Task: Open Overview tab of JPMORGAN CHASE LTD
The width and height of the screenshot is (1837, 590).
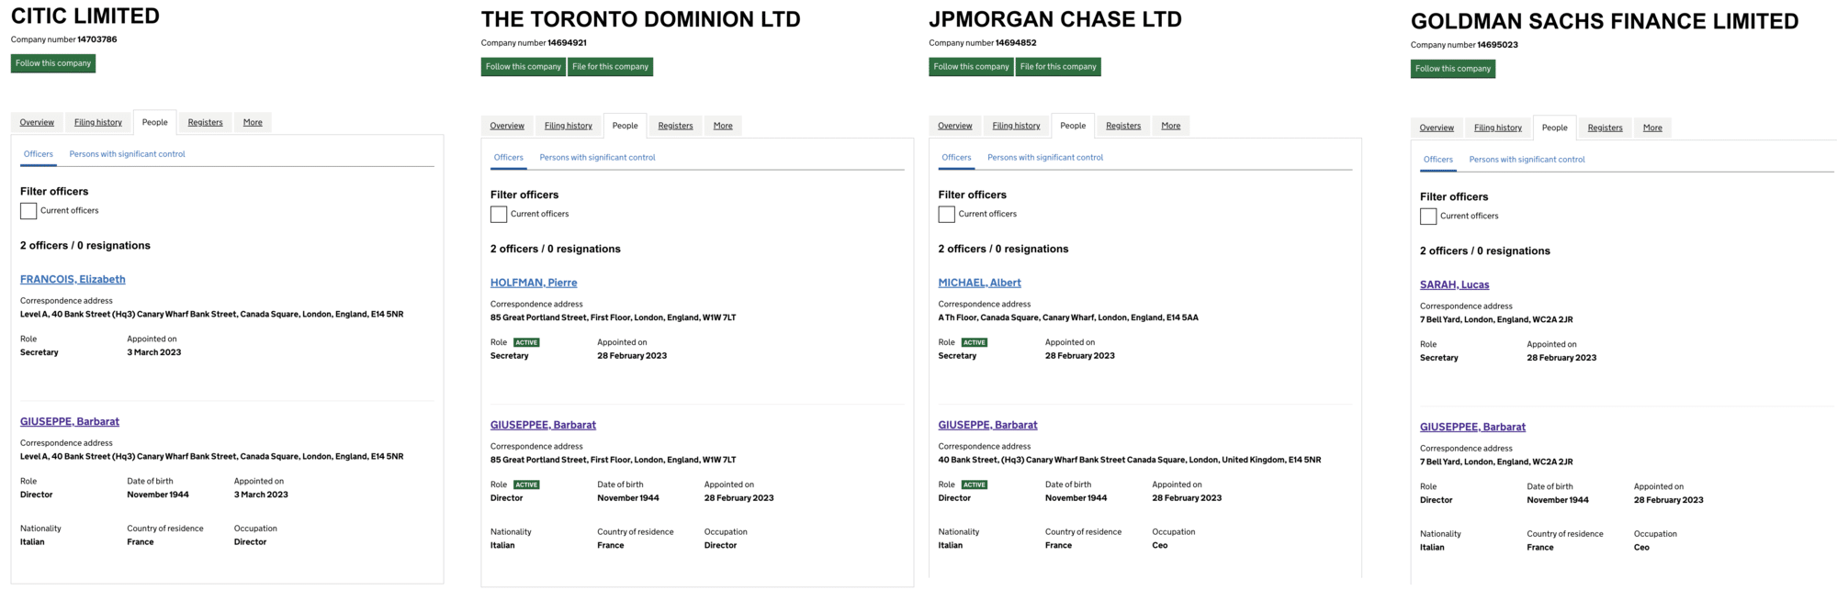Action: (x=955, y=126)
